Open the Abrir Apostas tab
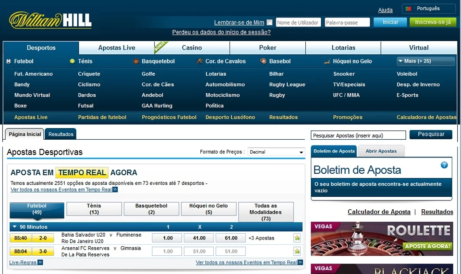 coord(381,151)
